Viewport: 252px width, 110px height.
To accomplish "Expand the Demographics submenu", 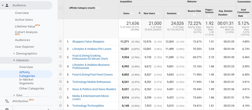I will tap(14, 54).
